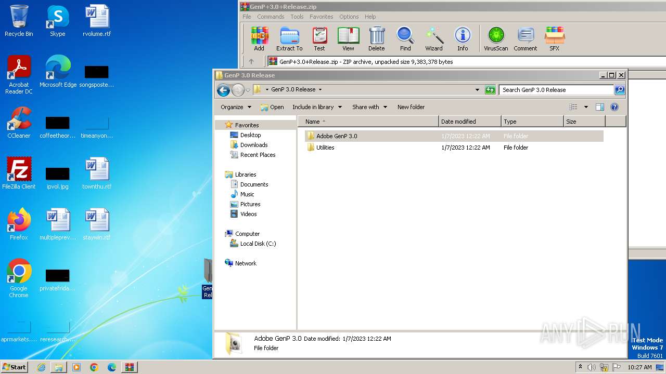Image resolution: width=666 pixels, height=374 pixels.
Task: Select Downloads in navigation pane
Action: tap(254, 145)
